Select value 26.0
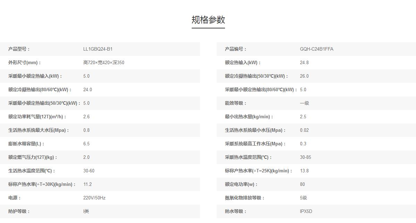Image resolution: width=416 pixels, height=223 pixels. 304,76
